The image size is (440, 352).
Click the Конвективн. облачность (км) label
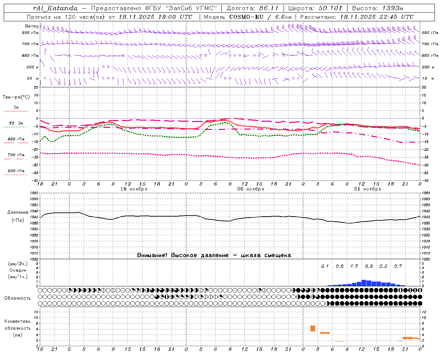(x=18, y=328)
